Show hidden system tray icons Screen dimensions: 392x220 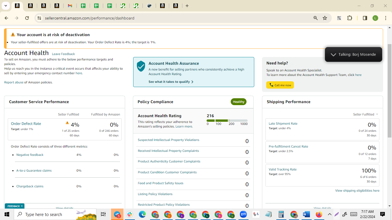(329, 214)
